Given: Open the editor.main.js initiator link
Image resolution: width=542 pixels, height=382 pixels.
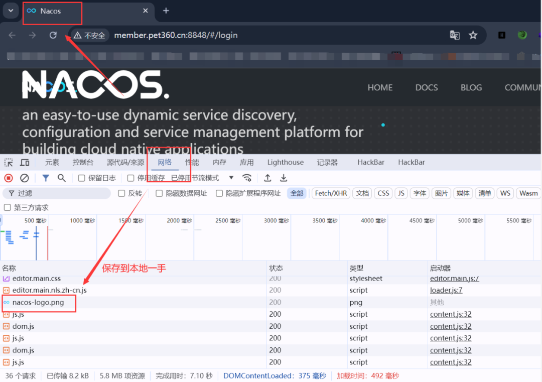Looking at the screenshot, I should 454,278.
